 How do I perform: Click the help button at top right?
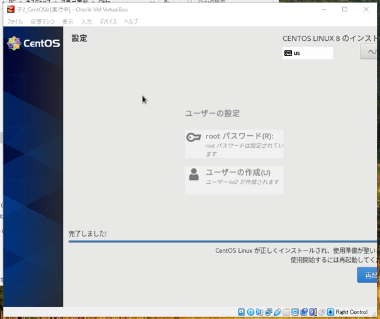coord(369,52)
